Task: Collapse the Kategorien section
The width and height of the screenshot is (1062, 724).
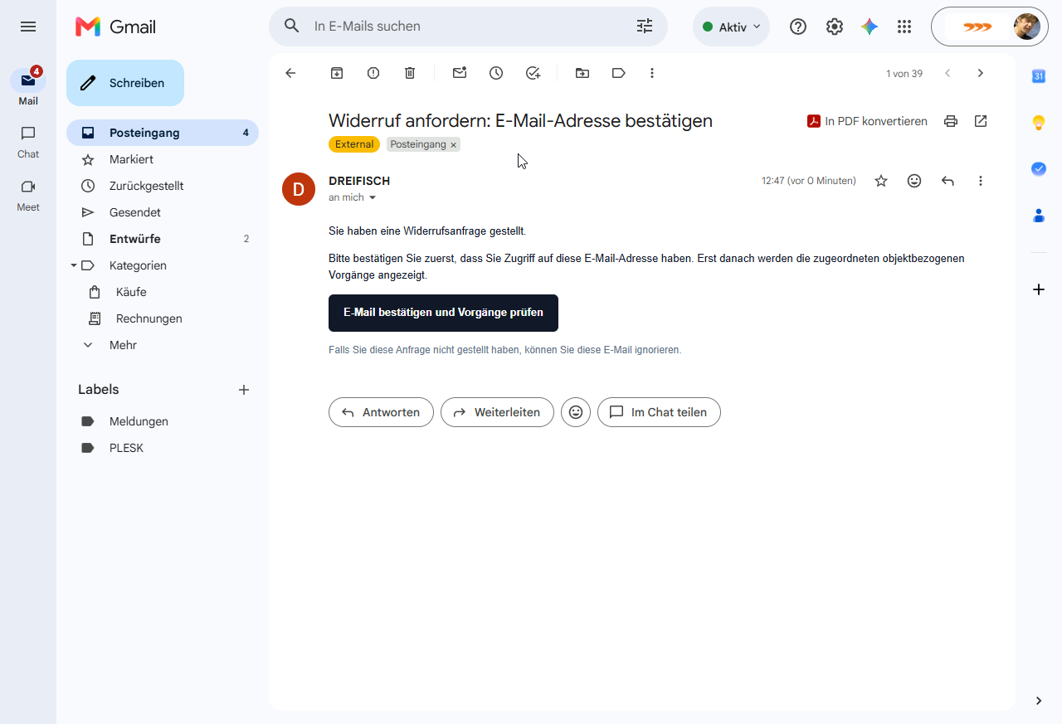Action: tap(74, 265)
